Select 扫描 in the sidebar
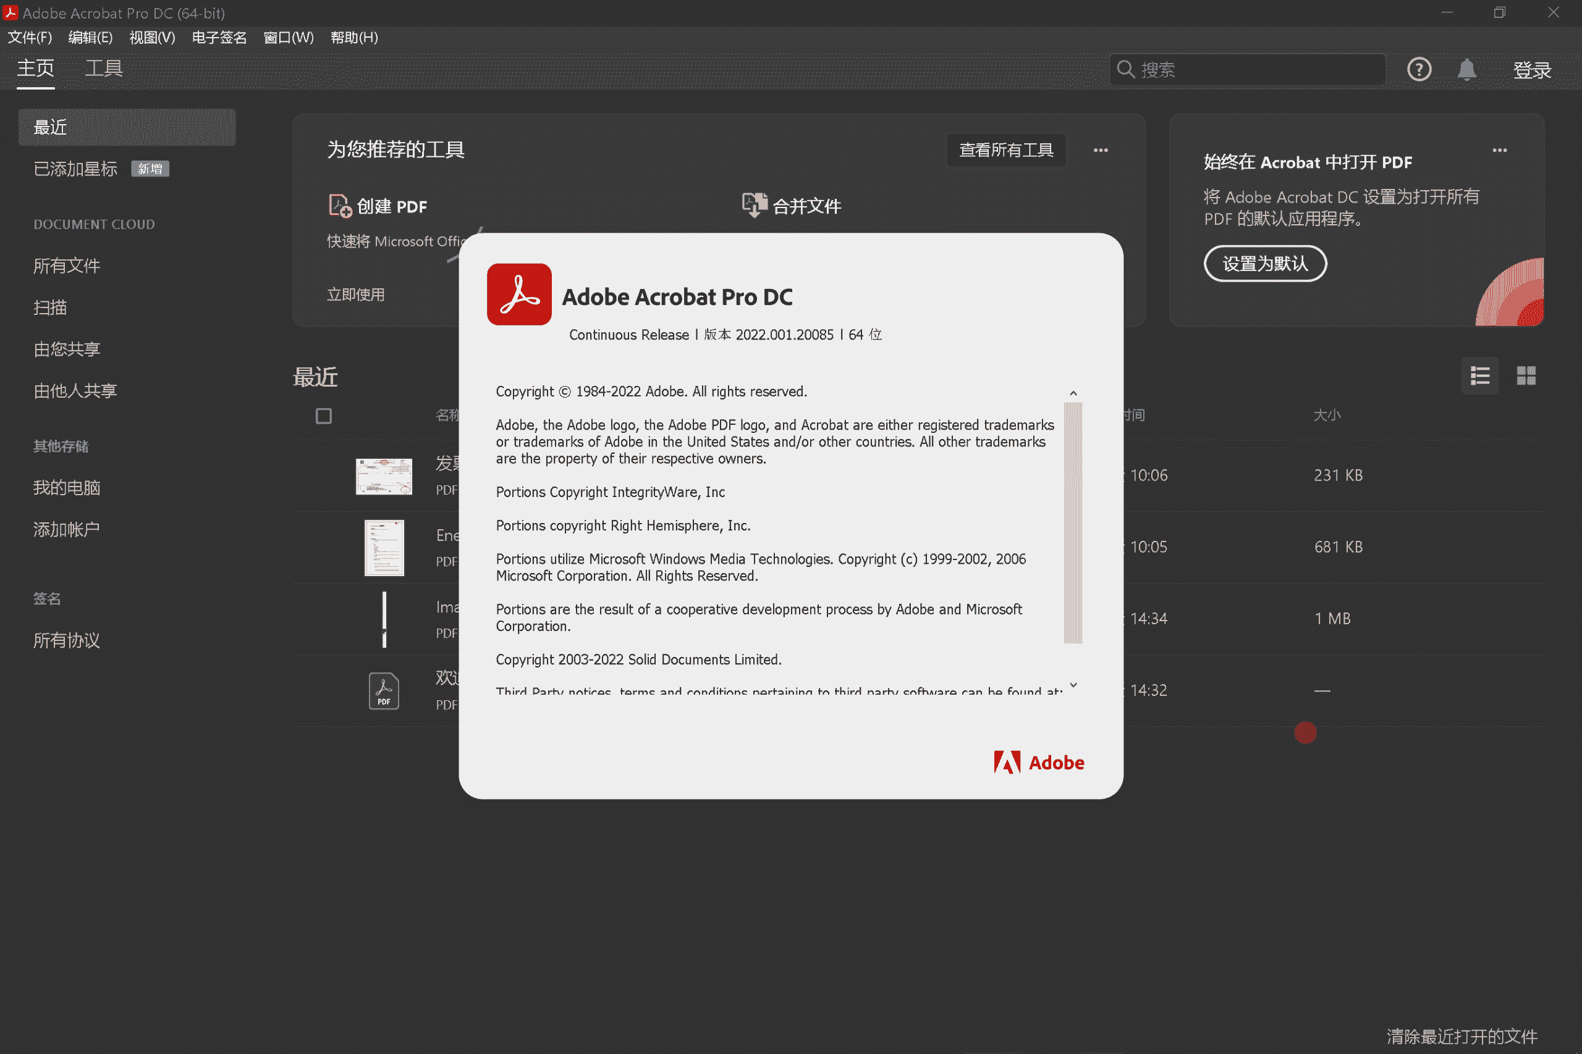The height and width of the screenshot is (1054, 1582). pyautogui.click(x=50, y=307)
